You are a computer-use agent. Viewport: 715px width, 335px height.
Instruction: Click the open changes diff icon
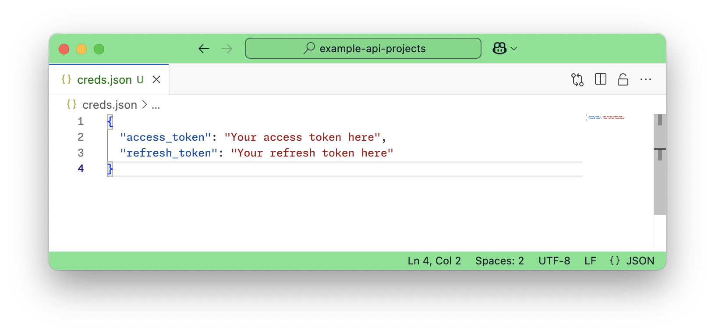tap(577, 79)
